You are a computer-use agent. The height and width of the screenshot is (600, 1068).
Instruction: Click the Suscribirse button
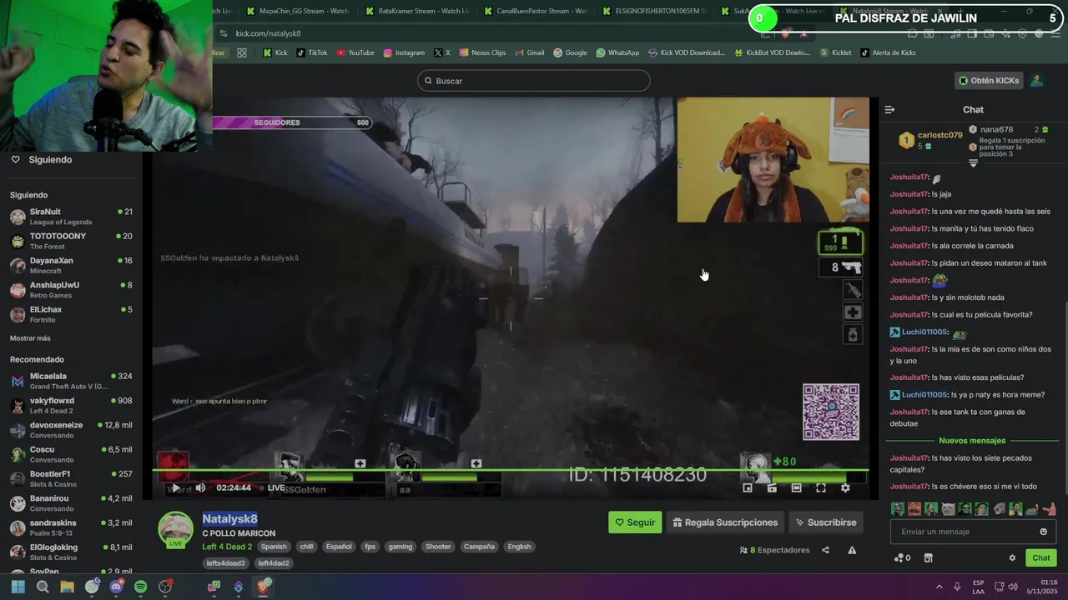[x=826, y=522]
